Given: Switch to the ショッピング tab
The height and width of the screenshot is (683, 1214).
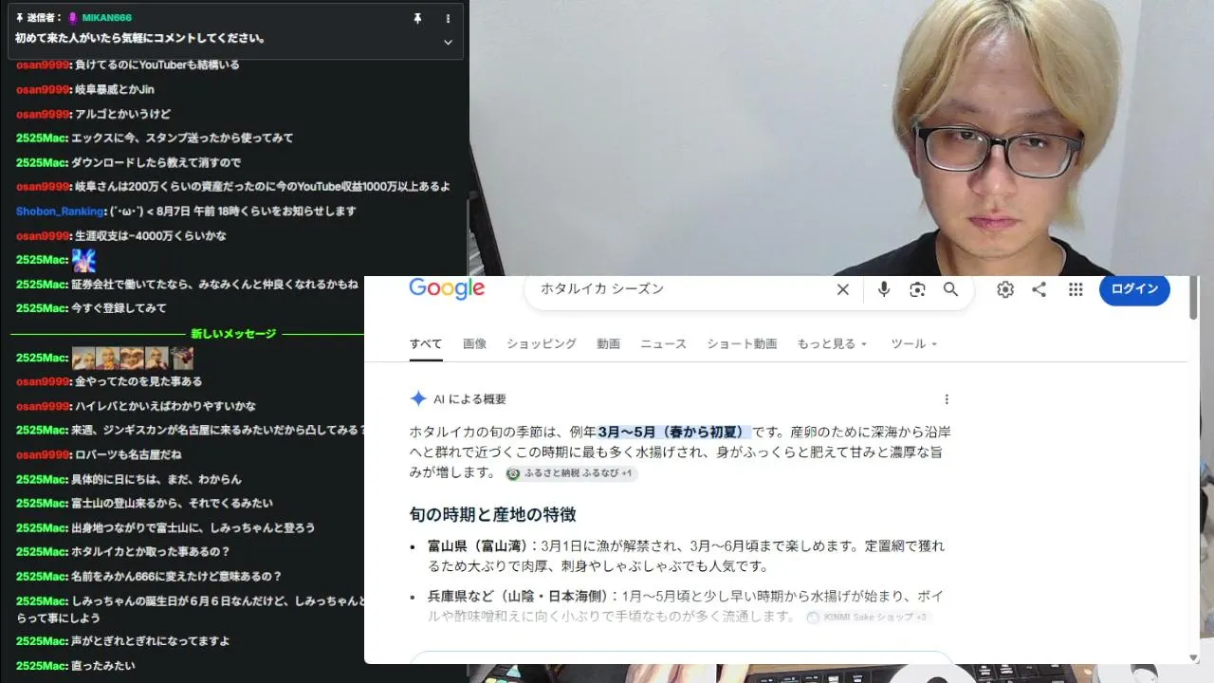Looking at the screenshot, I should coord(542,343).
